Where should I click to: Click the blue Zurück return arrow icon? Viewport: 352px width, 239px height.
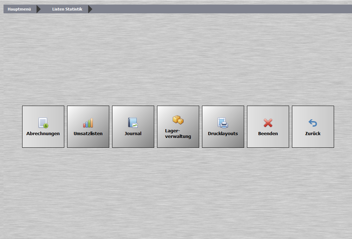[313, 123]
